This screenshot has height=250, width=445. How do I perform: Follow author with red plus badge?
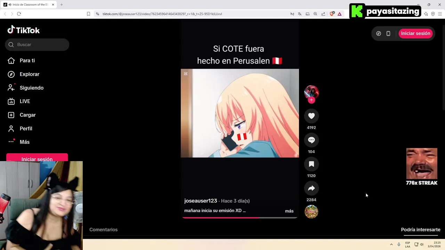coord(311,100)
